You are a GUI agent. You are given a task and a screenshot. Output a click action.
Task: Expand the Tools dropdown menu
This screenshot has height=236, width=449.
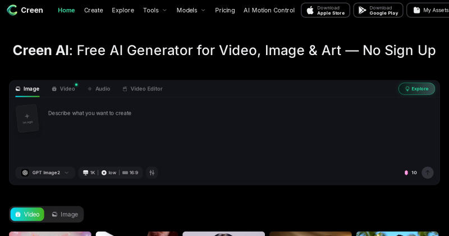click(x=155, y=10)
